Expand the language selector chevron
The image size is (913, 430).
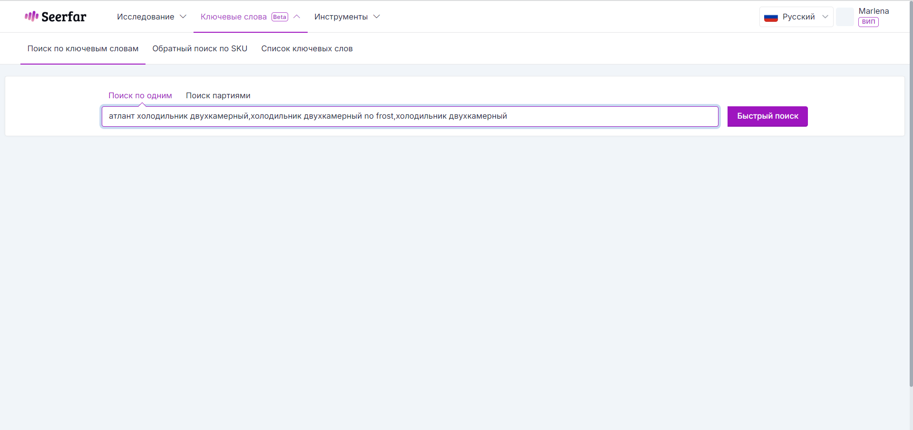825,17
